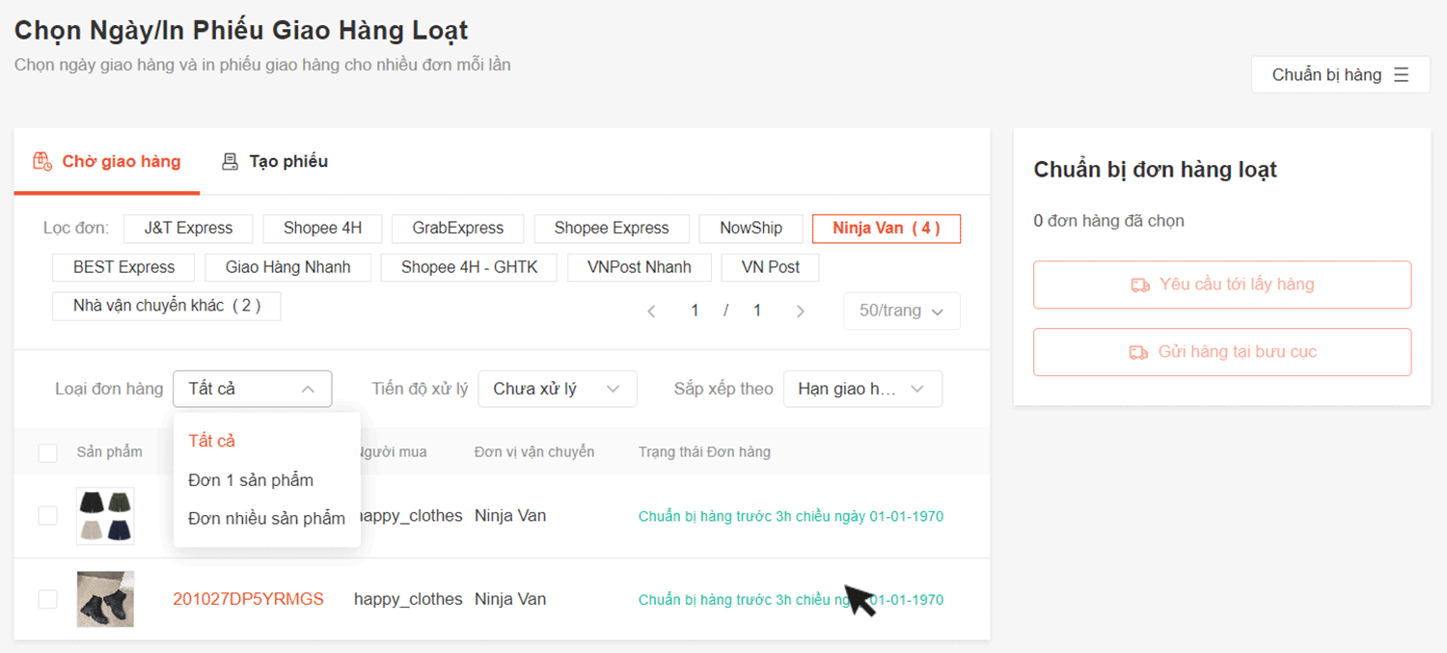Expand the Sắp xếp theo dropdown
This screenshot has height=653, width=1447.
(x=861, y=389)
